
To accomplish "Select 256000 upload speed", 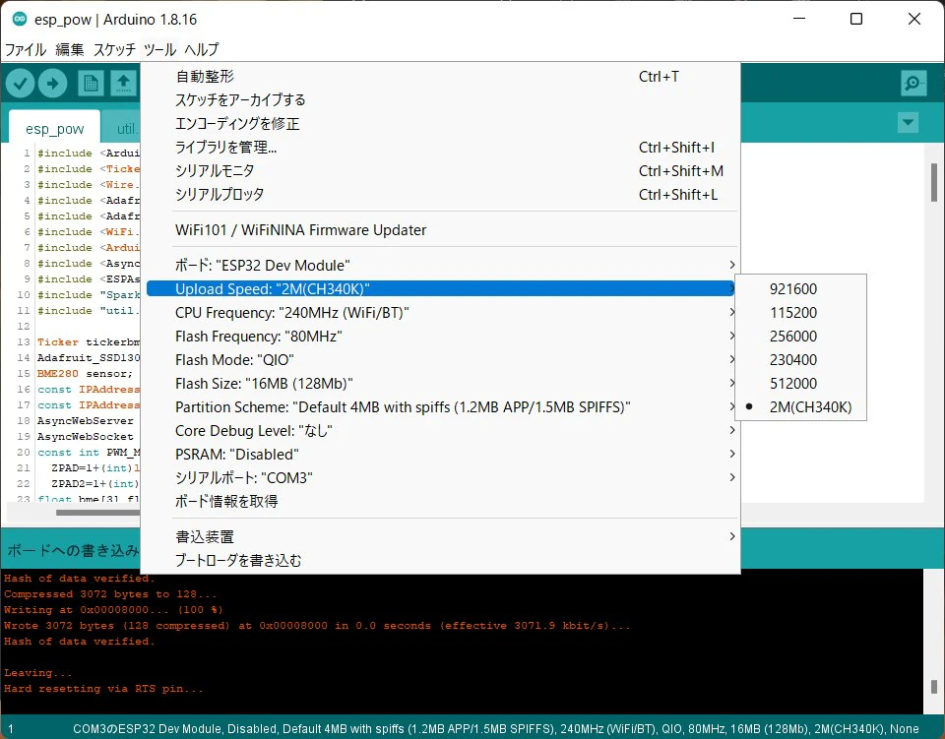I will coord(800,337).
